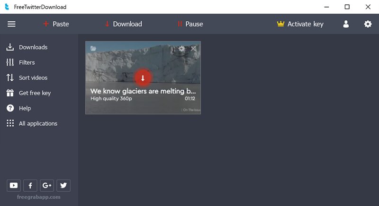Screen dimensions: 379x206
Task: Minimize the FreeTwitterDownload window
Action: [326, 7]
